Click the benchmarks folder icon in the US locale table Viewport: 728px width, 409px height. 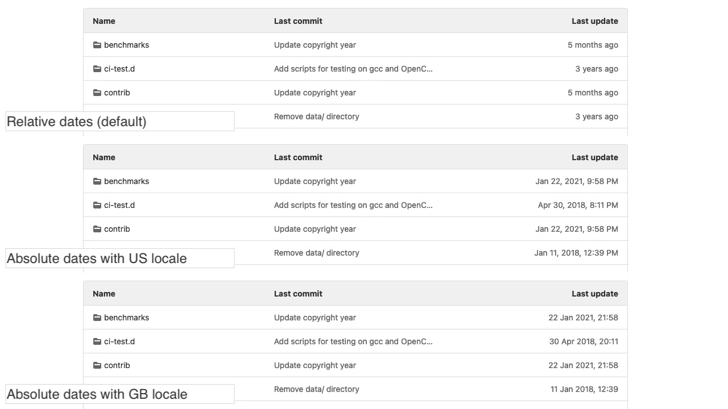[97, 181]
